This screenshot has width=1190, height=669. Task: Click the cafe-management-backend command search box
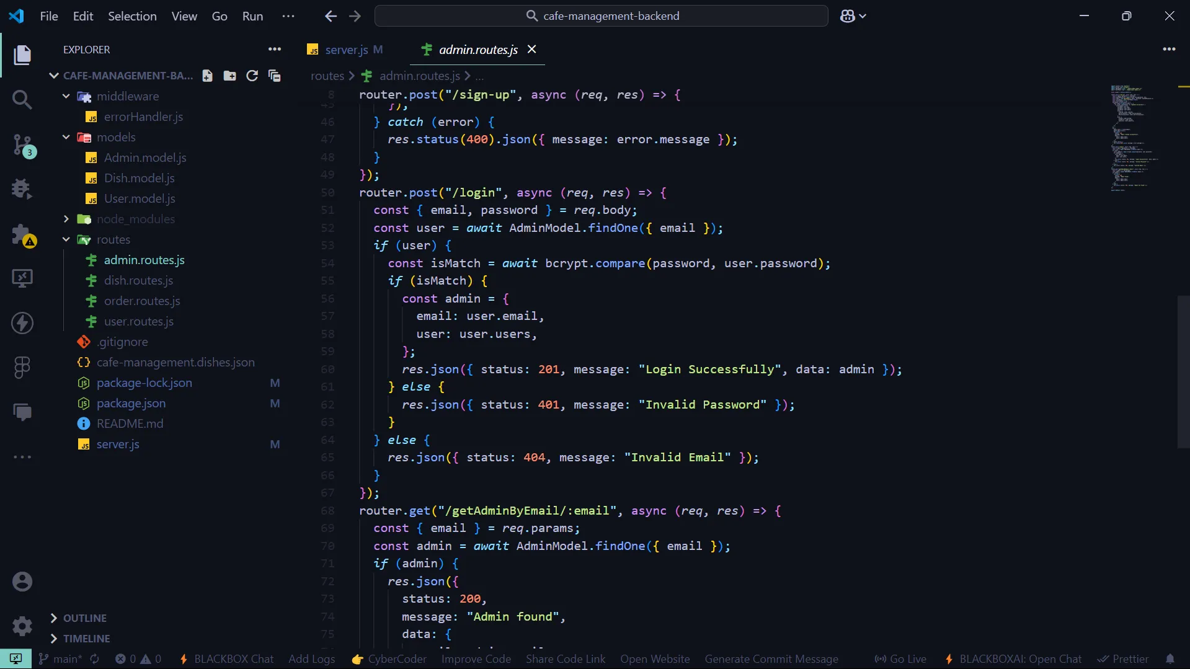601,16
